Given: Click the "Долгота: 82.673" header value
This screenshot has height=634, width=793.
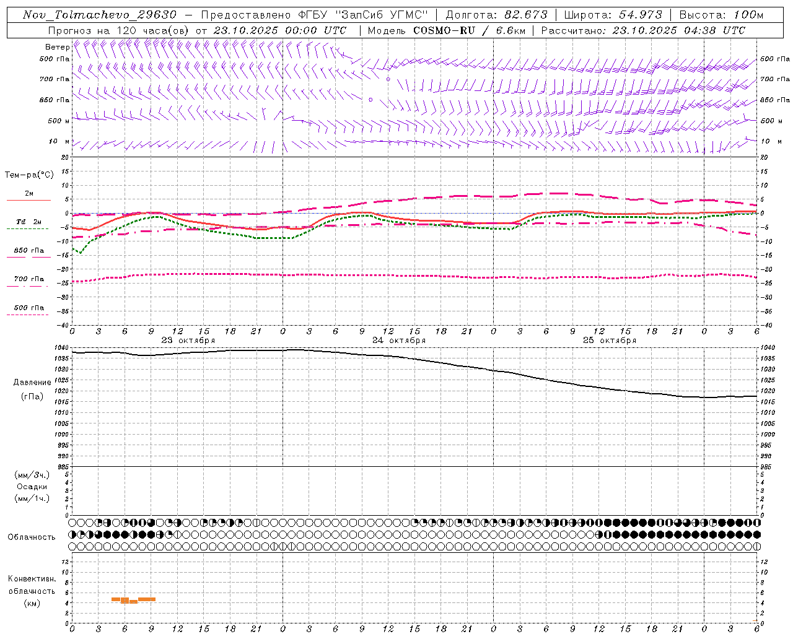Looking at the screenshot, I should coord(497,15).
